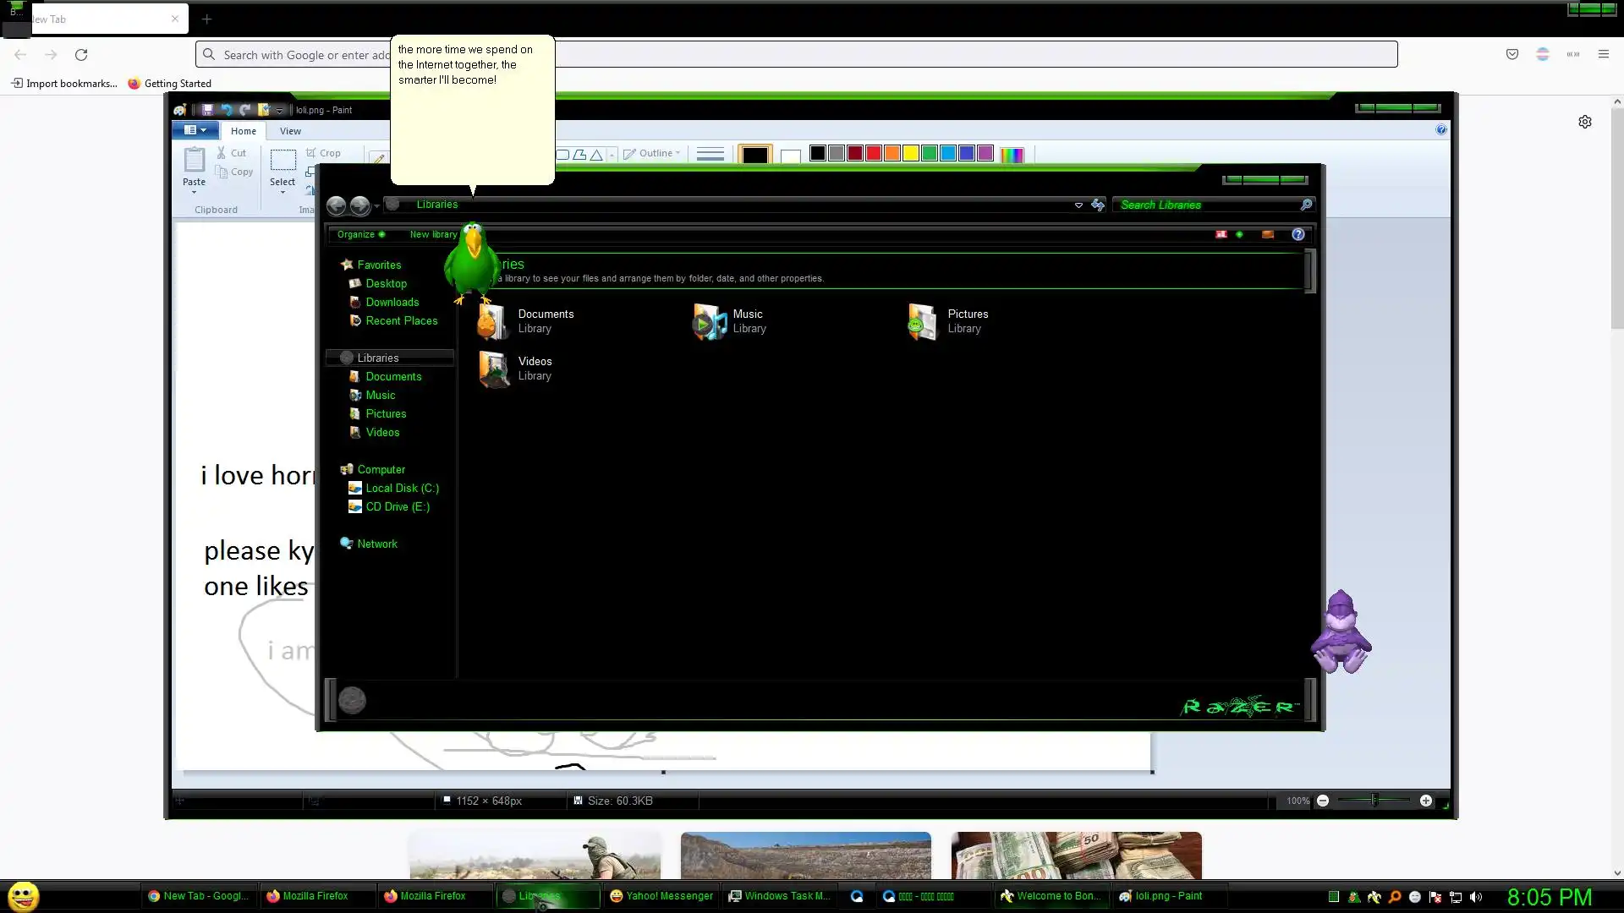The width and height of the screenshot is (1624, 913).
Task: Switch to the View tab in Paint
Action: tap(290, 131)
